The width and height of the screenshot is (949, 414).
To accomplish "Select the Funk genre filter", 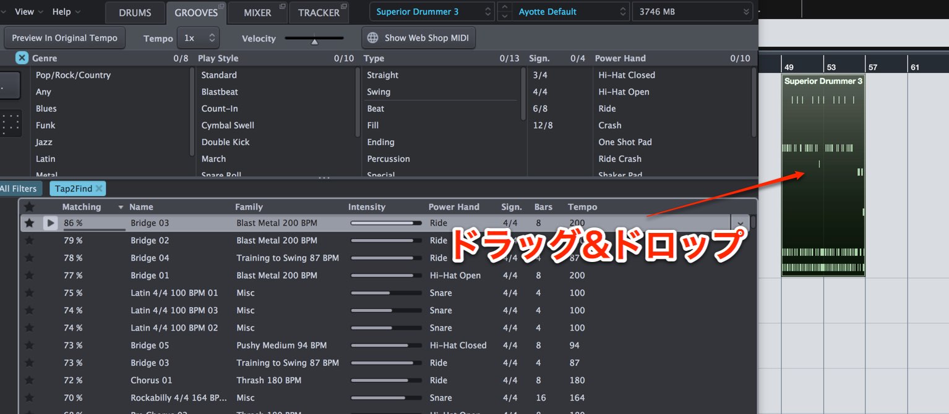I will click(x=45, y=125).
